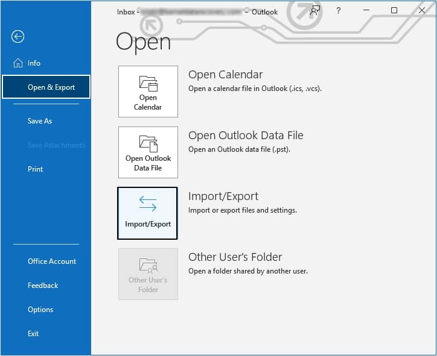
Task: Click 'Open Calendar' heading text
Action: pyautogui.click(x=226, y=75)
